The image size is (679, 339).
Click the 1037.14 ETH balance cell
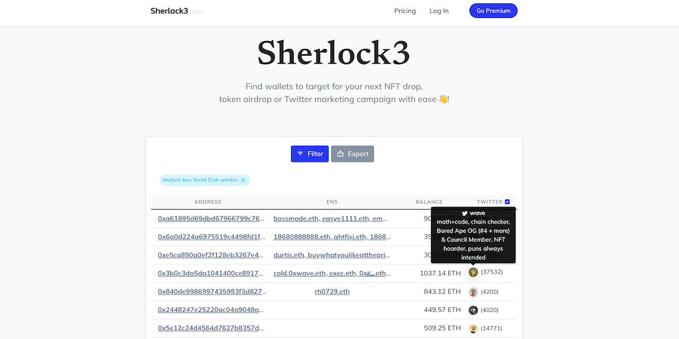coord(440,273)
